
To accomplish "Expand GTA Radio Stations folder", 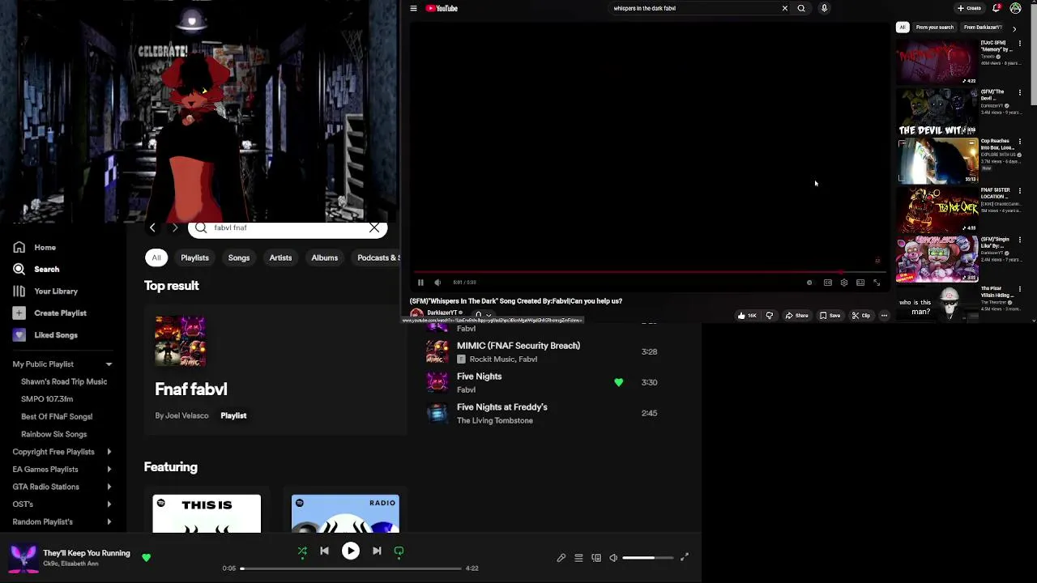I will pyautogui.click(x=109, y=487).
